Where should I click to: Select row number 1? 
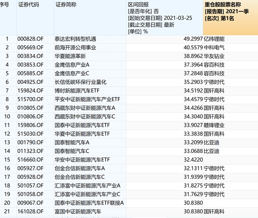[x=7, y=39]
